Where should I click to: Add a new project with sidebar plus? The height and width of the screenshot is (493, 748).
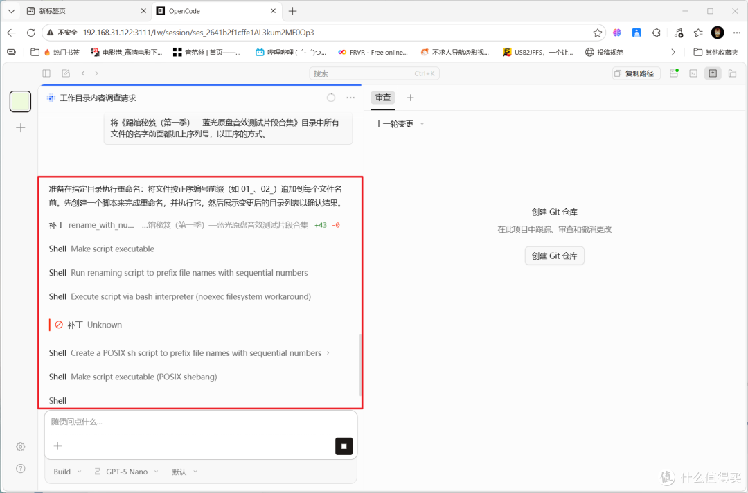click(21, 128)
